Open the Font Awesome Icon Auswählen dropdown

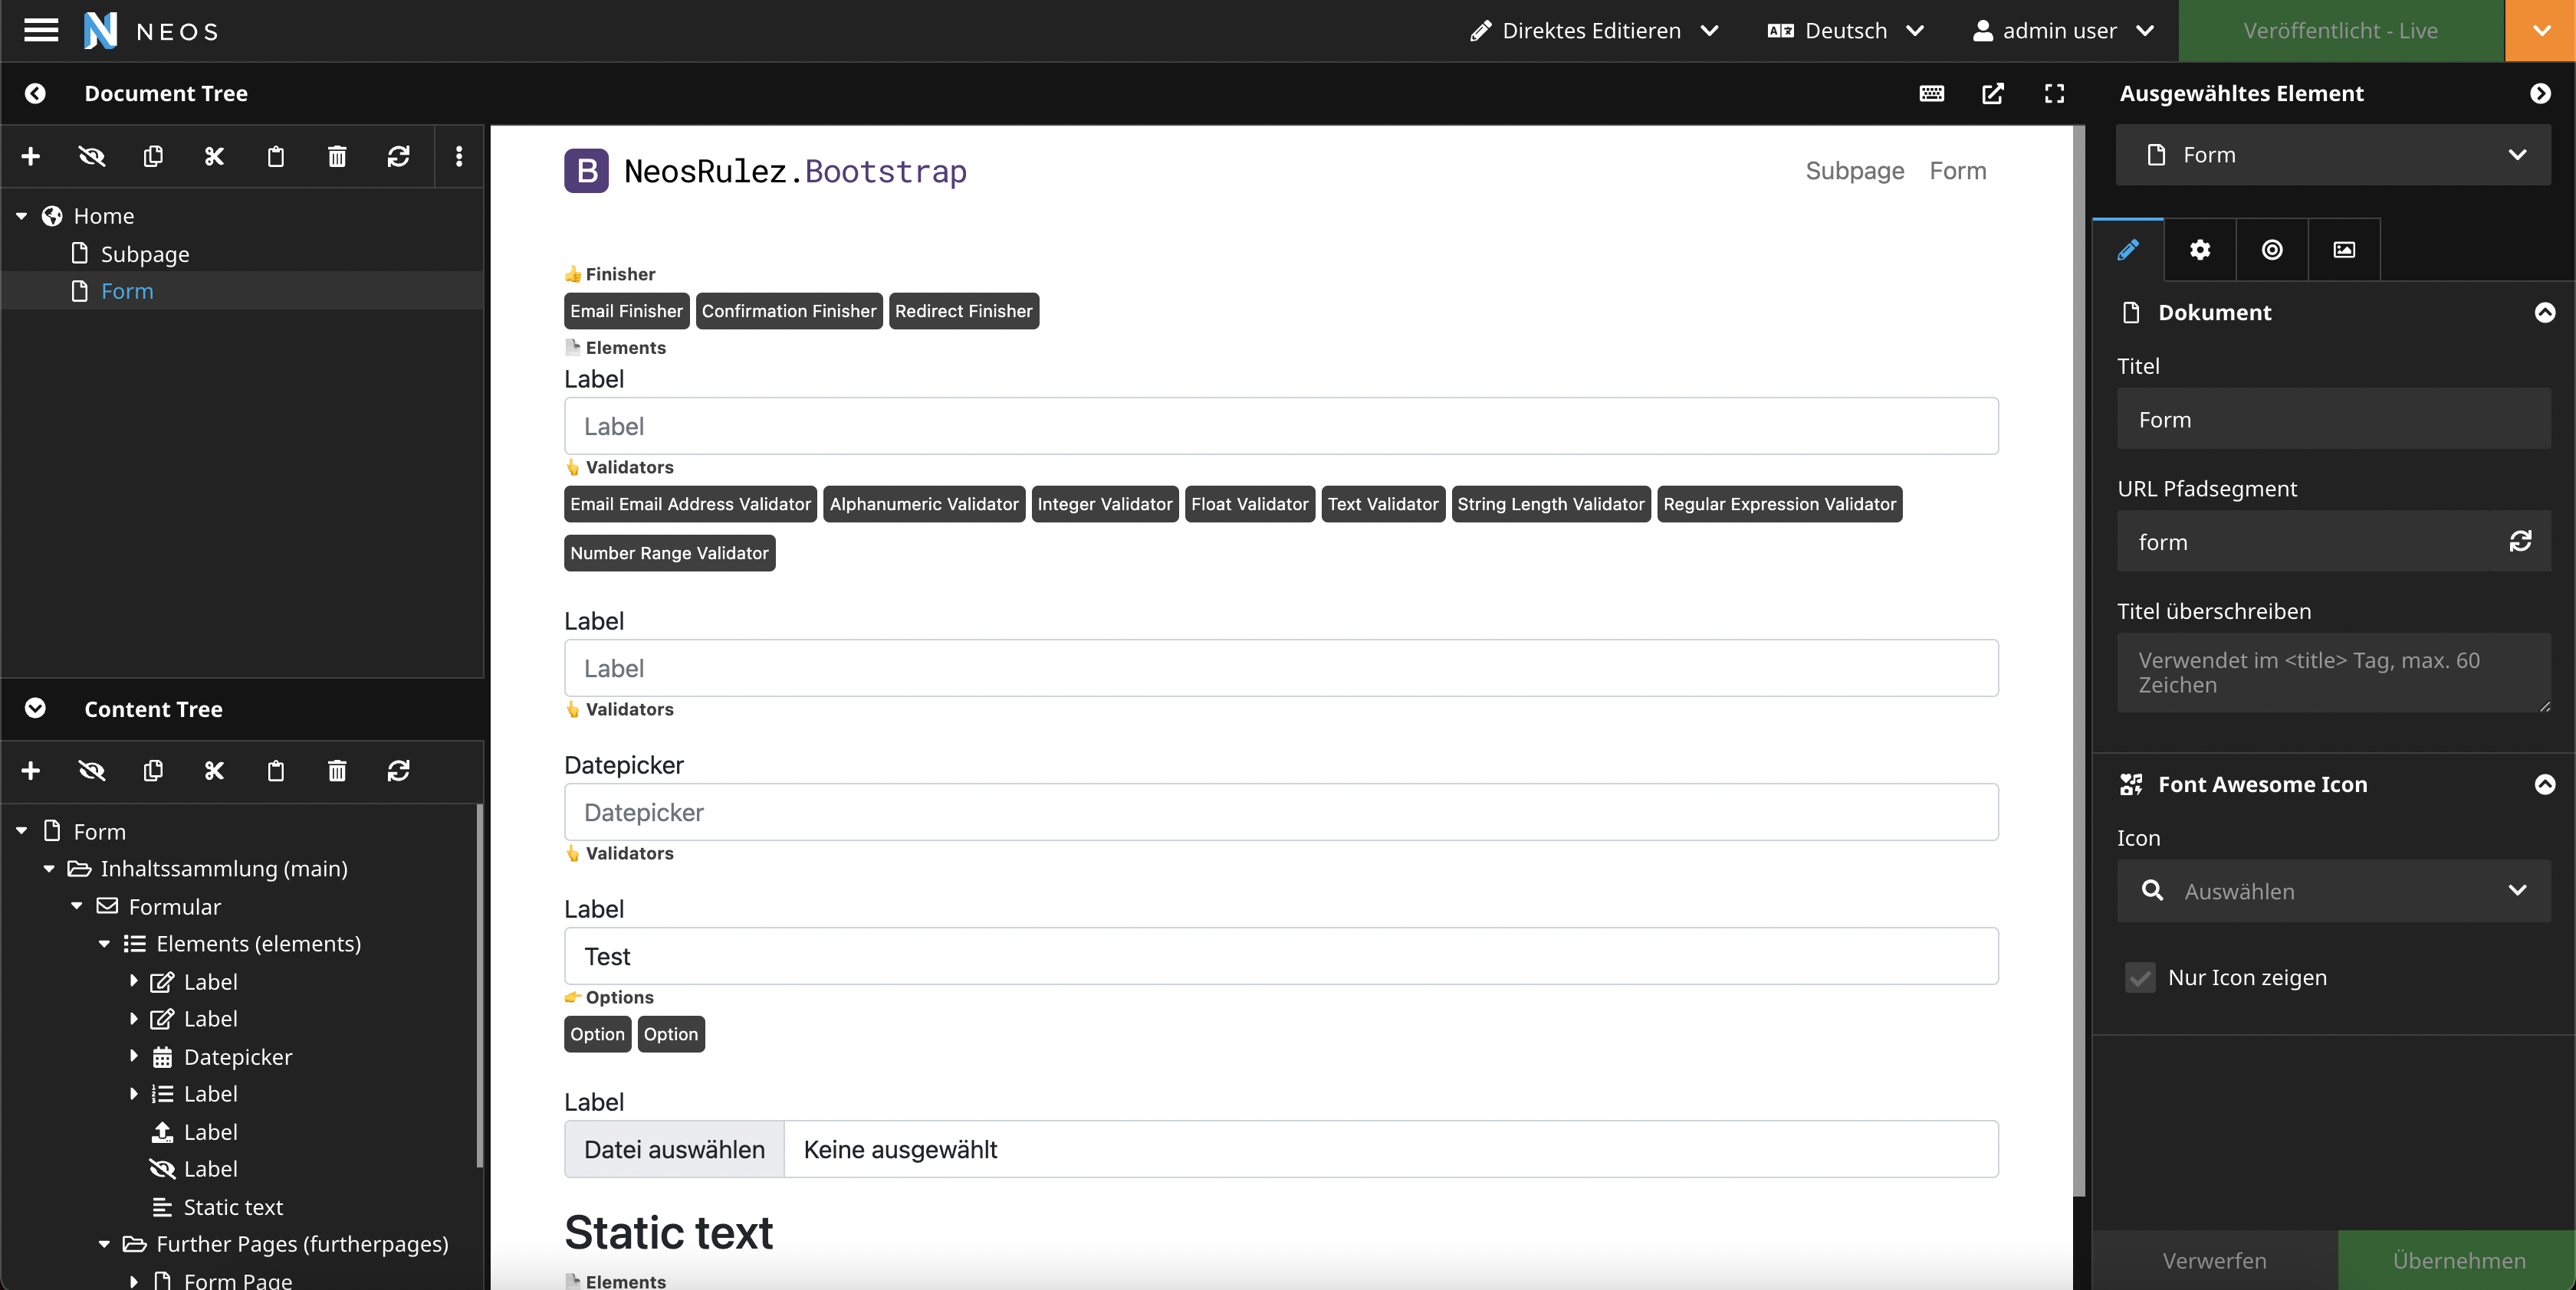tap(2333, 890)
